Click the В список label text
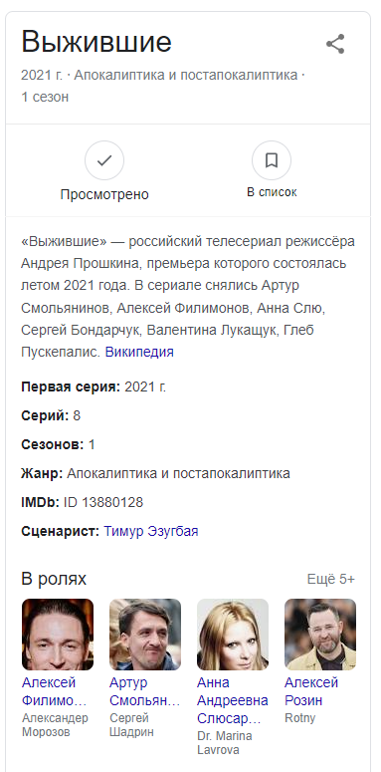This screenshot has height=772, width=381. coord(272,192)
